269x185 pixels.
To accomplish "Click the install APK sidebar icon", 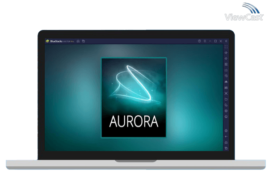I will click(x=226, y=82).
